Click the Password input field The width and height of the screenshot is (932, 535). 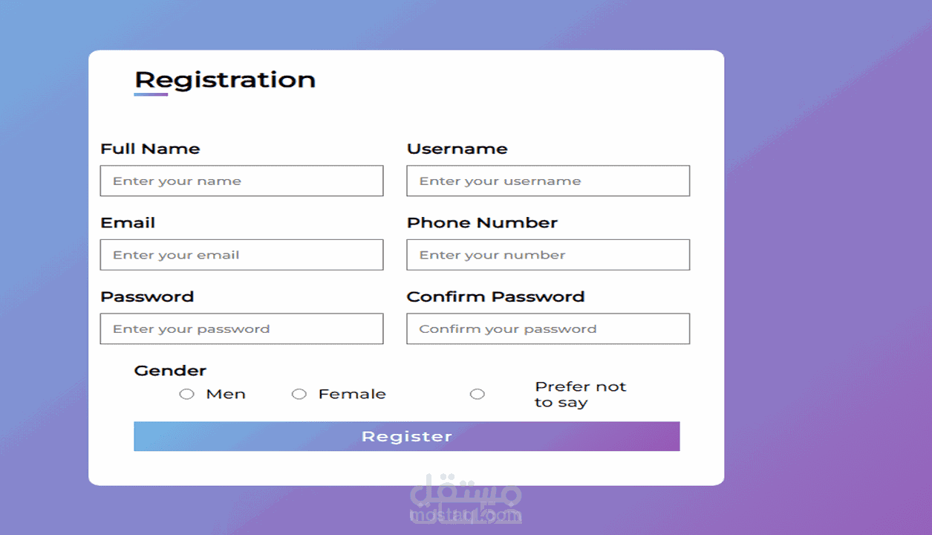coord(241,328)
